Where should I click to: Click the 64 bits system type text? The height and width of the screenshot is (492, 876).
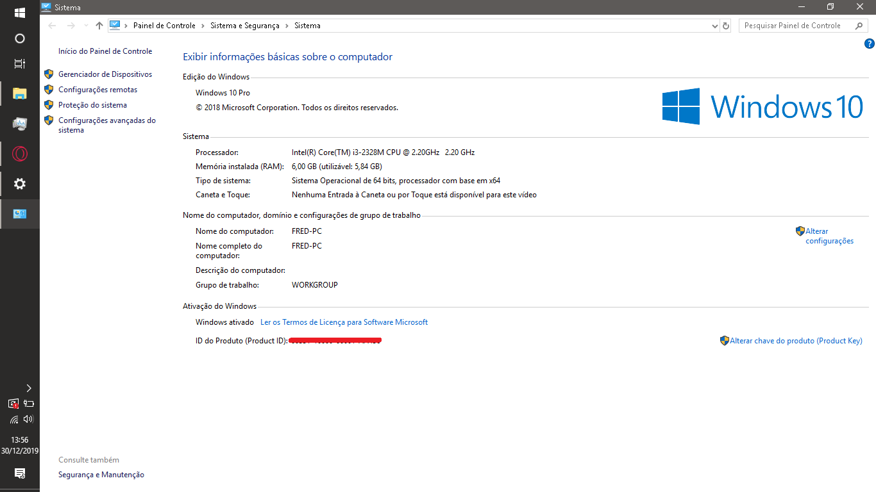(x=396, y=181)
